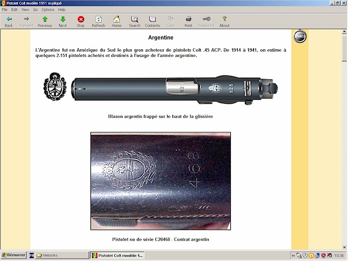348x261 pixels.
Task: Click the red shield tray icon
Action: pyautogui.click(x=323, y=256)
